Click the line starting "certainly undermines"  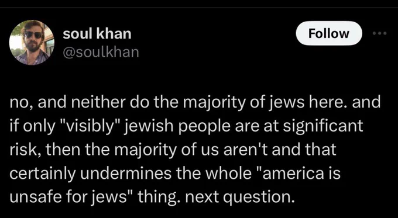pos(175,172)
